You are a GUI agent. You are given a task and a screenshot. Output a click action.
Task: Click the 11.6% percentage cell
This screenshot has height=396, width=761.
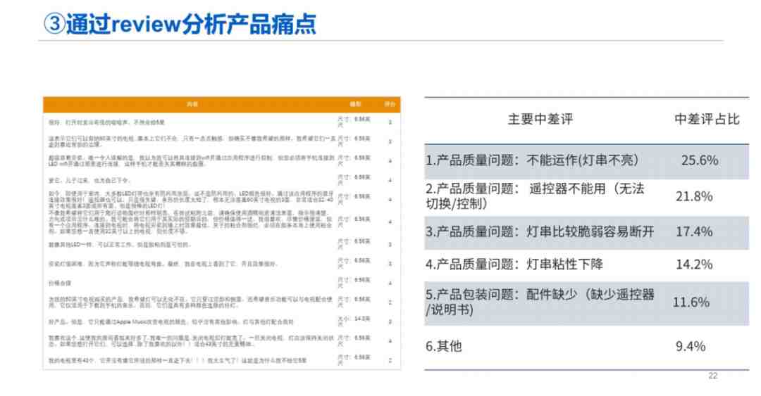(691, 302)
